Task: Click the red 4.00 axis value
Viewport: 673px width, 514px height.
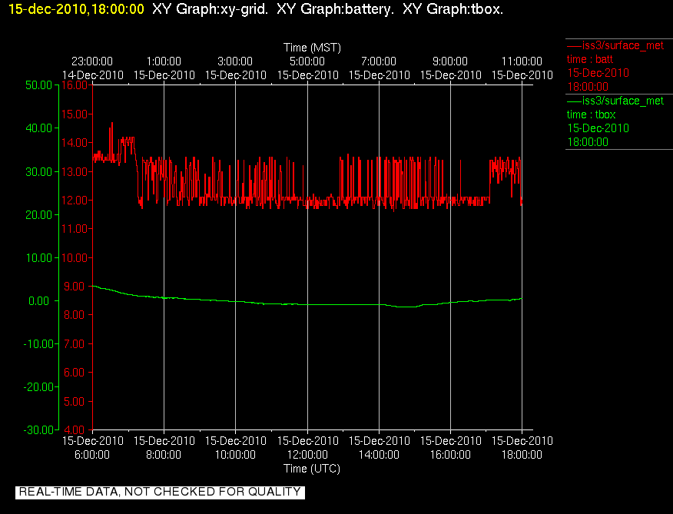Action: [x=75, y=429]
